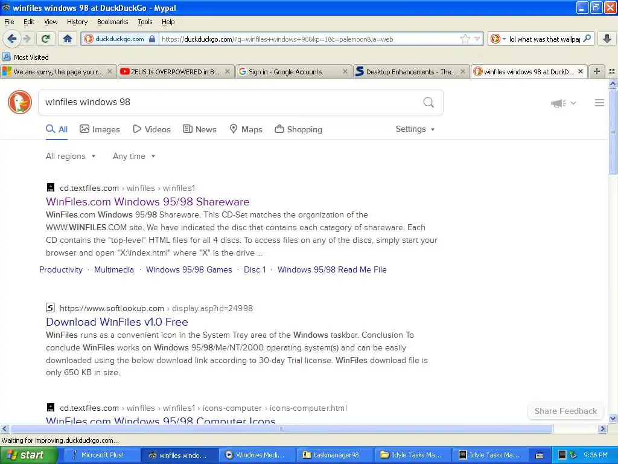The width and height of the screenshot is (618, 464).
Task: Open the Multimedia sitelink
Action: click(114, 270)
